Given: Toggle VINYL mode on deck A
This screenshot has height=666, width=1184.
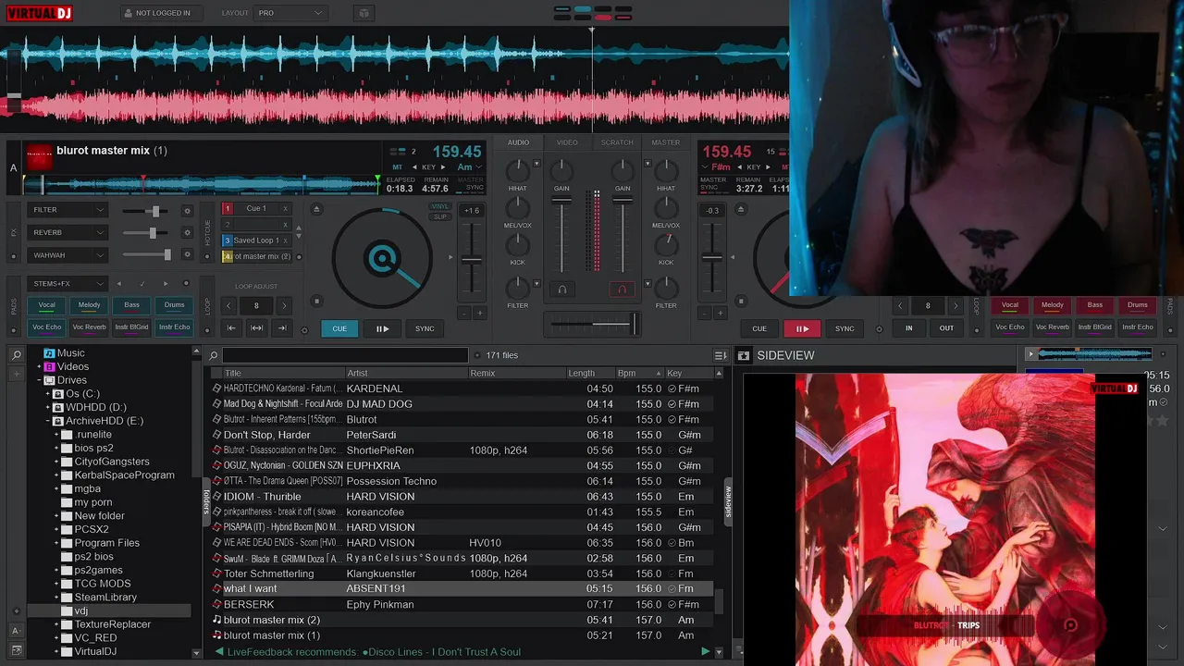Looking at the screenshot, I should coord(440,207).
